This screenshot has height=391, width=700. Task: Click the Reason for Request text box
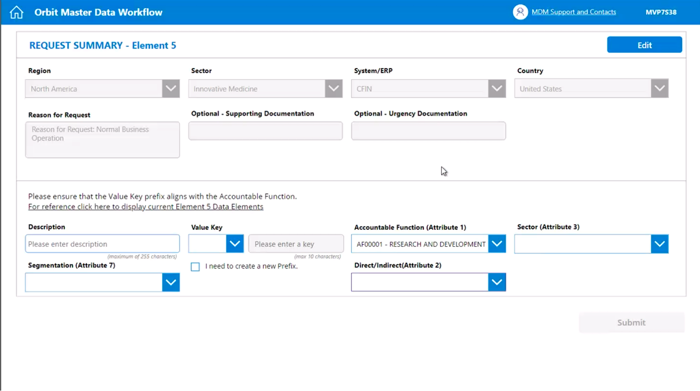[102, 140]
